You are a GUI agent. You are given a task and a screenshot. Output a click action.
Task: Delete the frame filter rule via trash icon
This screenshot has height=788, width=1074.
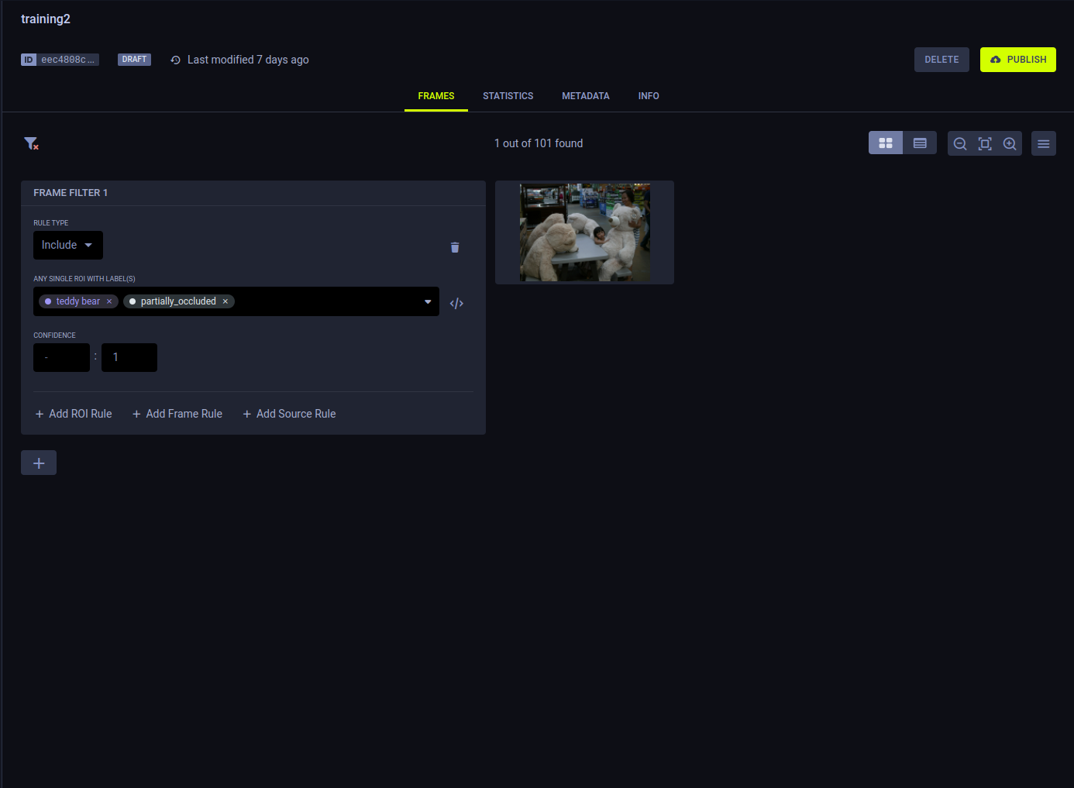[x=455, y=247]
